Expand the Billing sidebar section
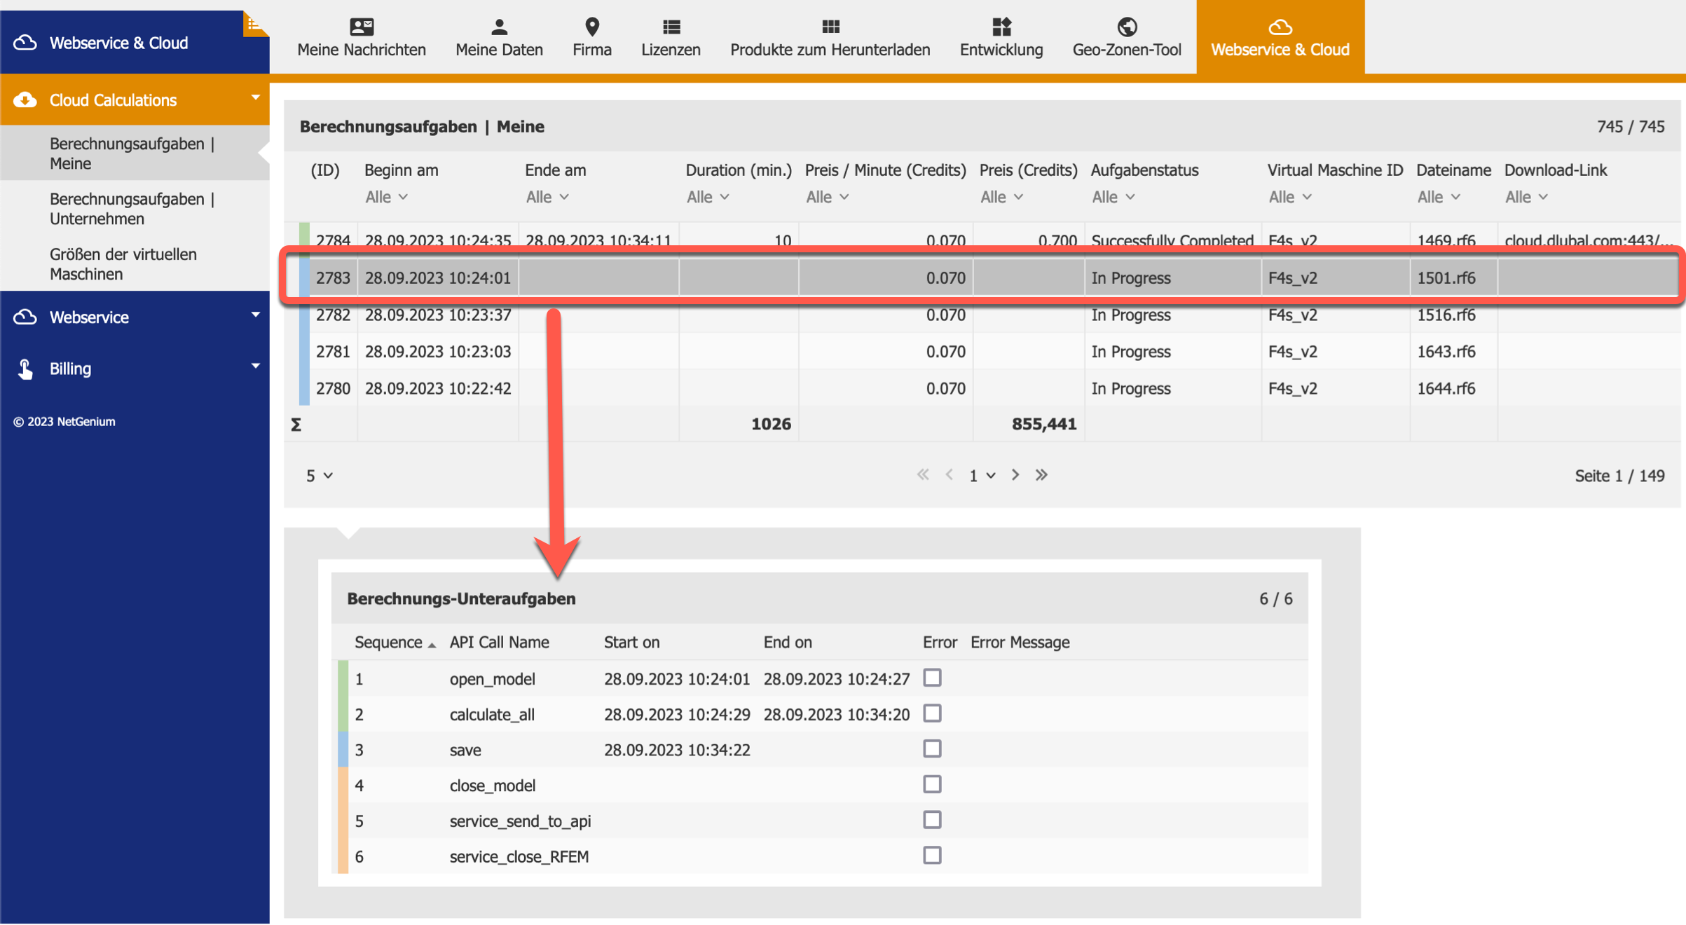 [x=135, y=368]
